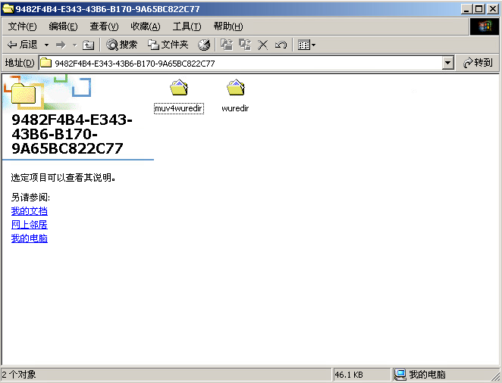Click the Move To toolbar icon

pos(227,45)
